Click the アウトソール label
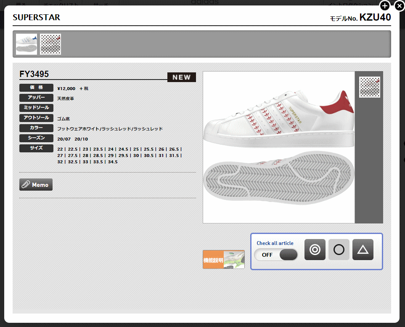Screen dimensions: 405x327 click(x=37, y=117)
